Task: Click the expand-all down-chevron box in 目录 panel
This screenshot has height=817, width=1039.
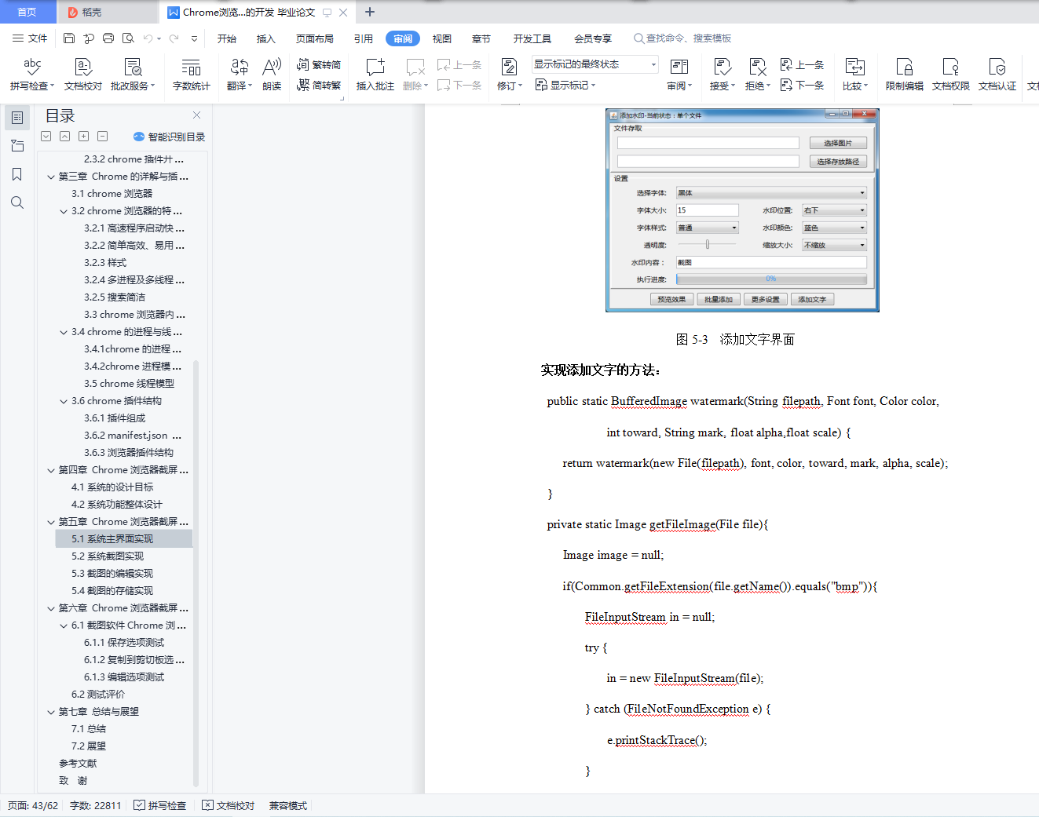Action: pos(46,137)
